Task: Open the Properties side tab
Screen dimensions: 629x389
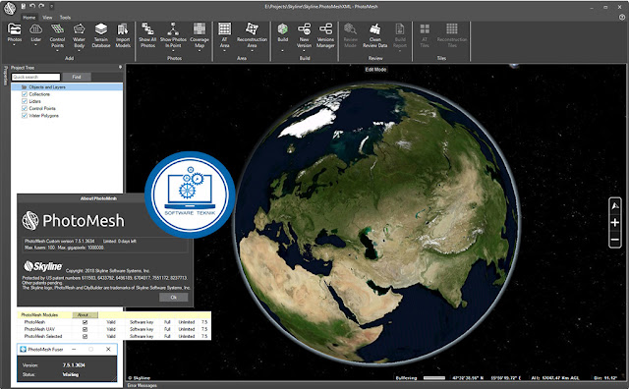Action: pyautogui.click(x=5, y=76)
